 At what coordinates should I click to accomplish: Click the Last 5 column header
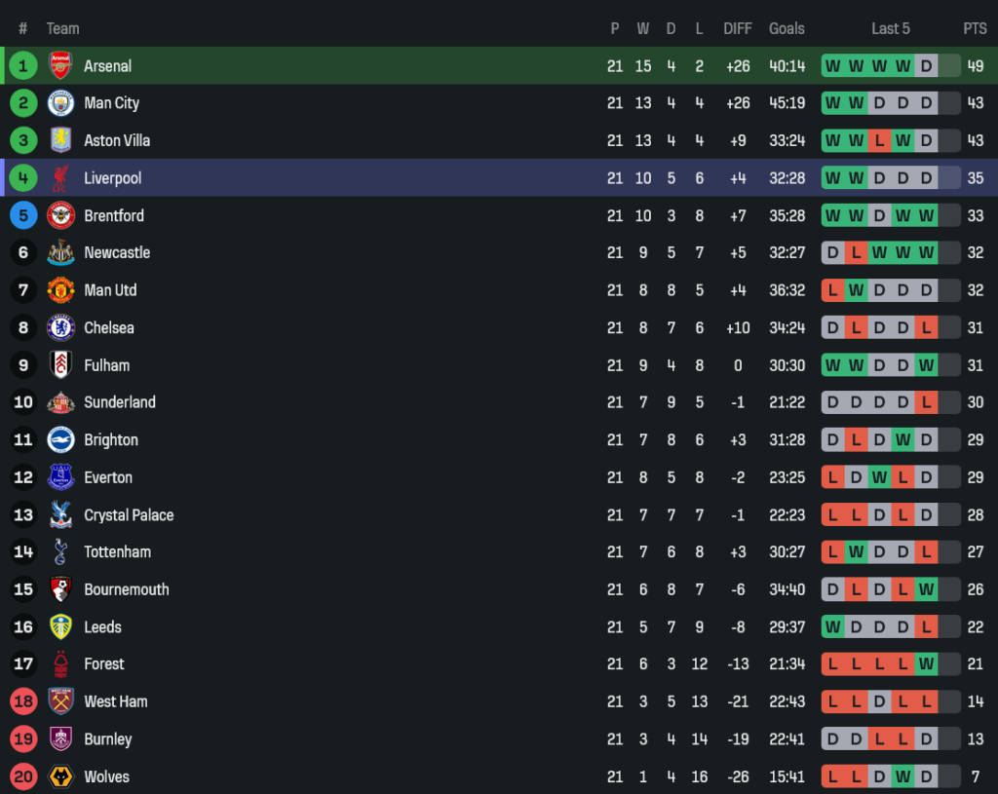point(891,28)
